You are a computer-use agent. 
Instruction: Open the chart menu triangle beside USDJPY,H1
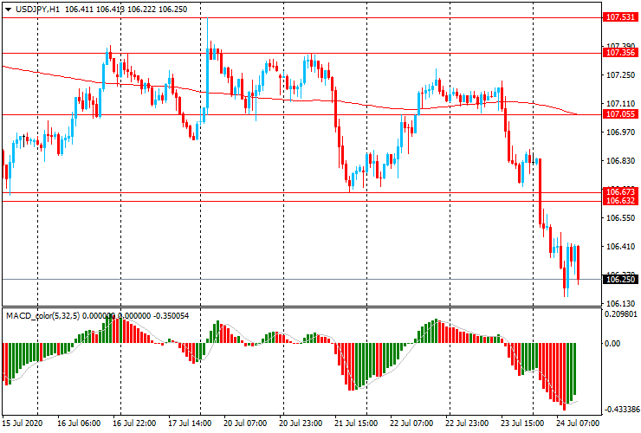click(x=8, y=10)
